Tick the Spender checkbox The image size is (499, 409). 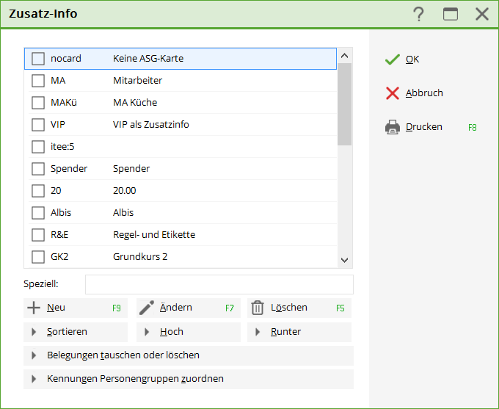pyautogui.click(x=38, y=169)
